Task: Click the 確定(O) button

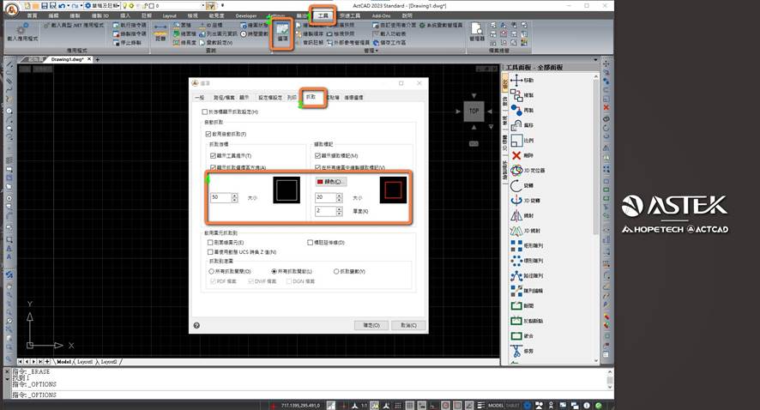Action: pyautogui.click(x=371, y=325)
